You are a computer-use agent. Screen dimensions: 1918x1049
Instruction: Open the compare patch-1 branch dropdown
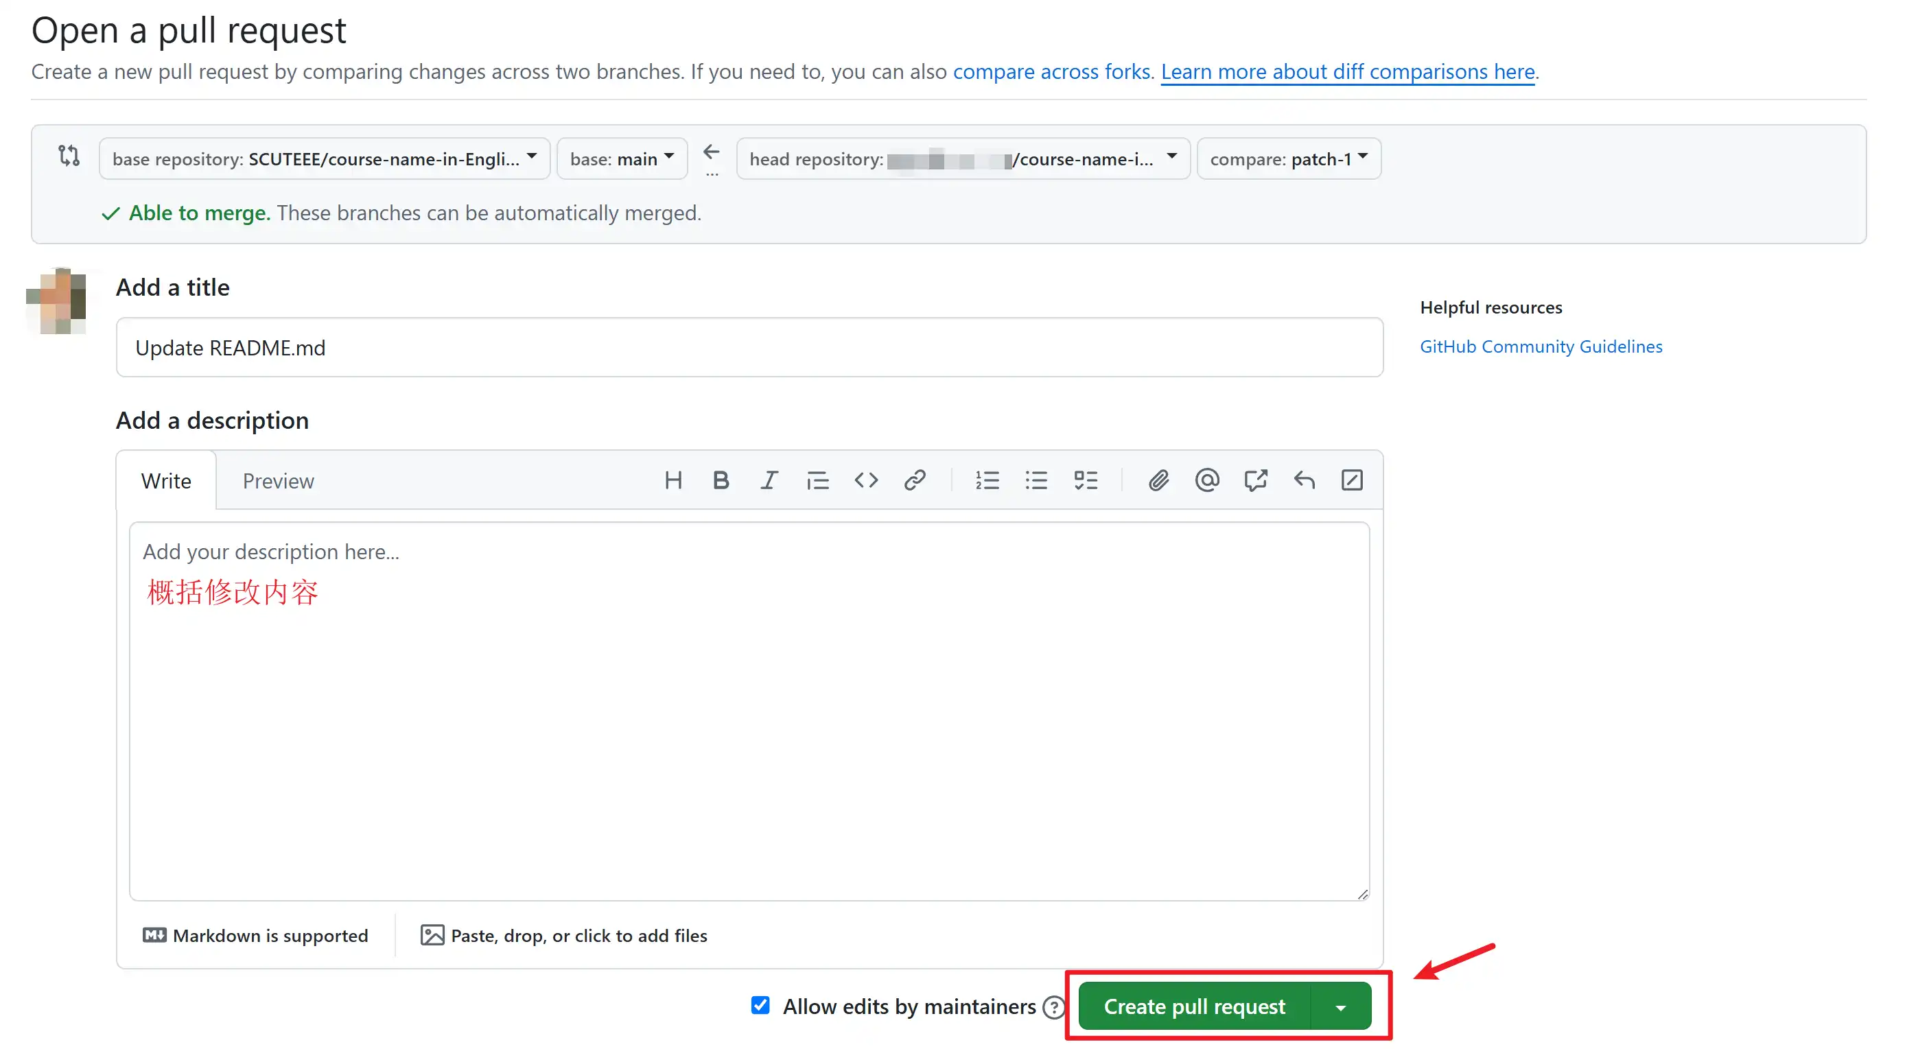point(1289,158)
